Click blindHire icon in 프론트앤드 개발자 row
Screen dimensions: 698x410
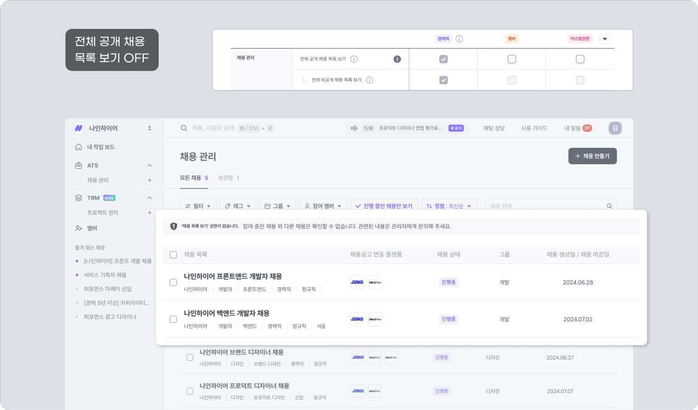(375, 282)
